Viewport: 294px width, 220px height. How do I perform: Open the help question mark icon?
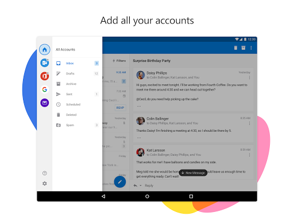click(45, 173)
